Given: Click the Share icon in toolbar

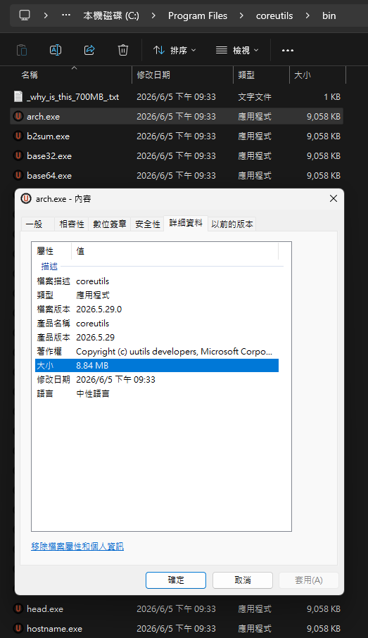Looking at the screenshot, I should [89, 50].
